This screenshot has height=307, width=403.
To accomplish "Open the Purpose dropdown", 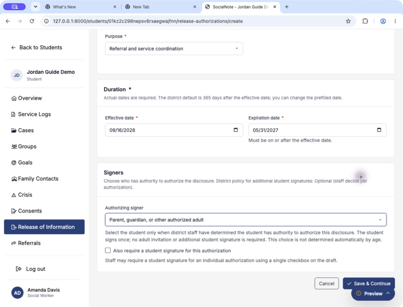I will (174, 48).
